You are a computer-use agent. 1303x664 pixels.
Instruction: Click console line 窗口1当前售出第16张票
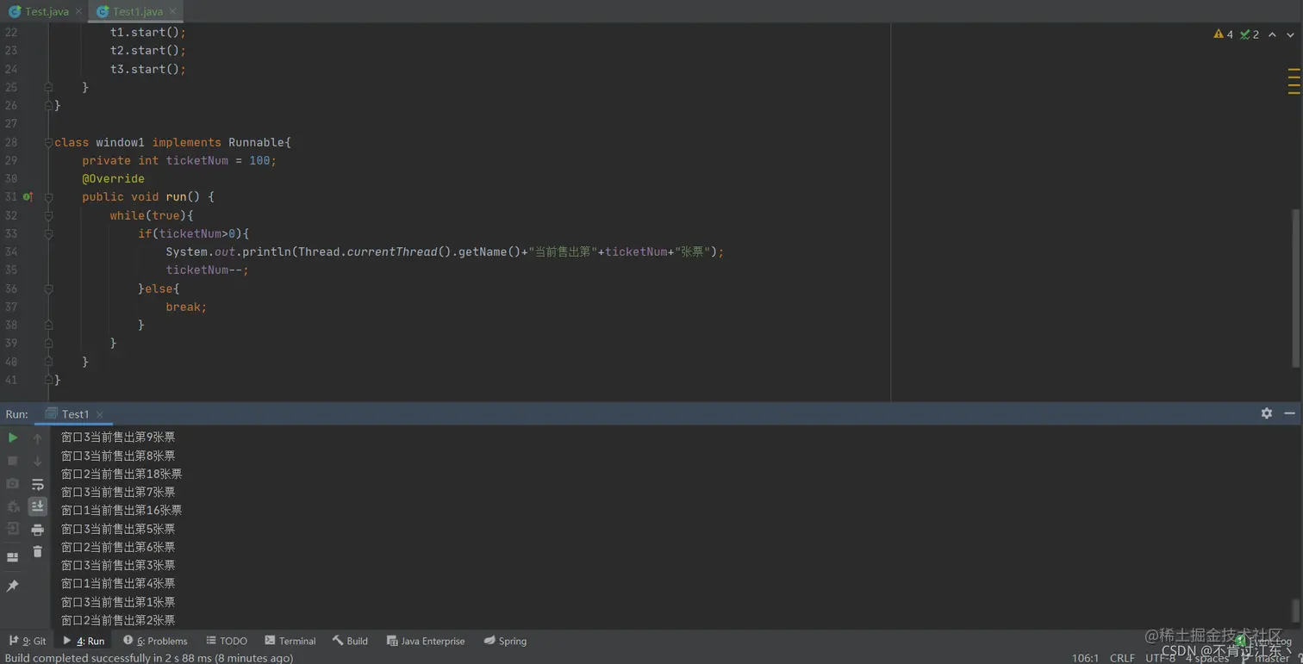[x=122, y=510]
